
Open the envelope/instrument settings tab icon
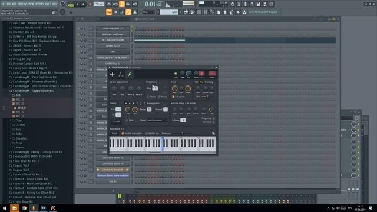(x=121, y=75)
